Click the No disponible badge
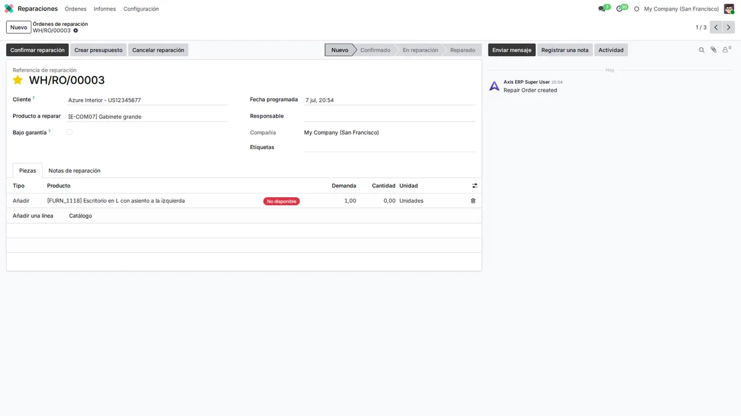The image size is (741, 416). (282, 201)
